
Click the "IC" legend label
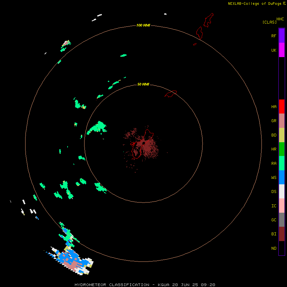274,206
